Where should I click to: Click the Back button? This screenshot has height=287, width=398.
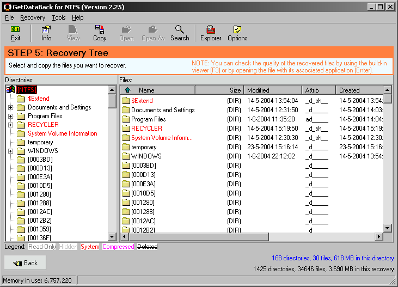coord(25,263)
